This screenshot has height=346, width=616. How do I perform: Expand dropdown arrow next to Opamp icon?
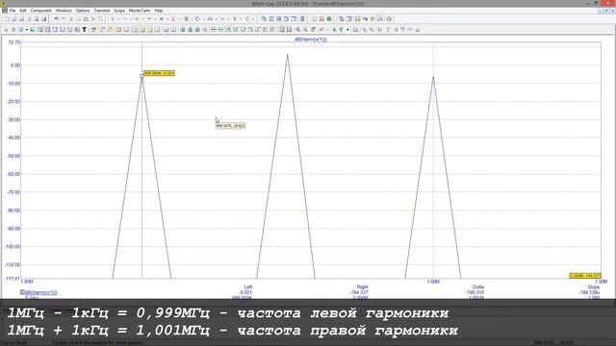pyautogui.click(x=203, y=19)
